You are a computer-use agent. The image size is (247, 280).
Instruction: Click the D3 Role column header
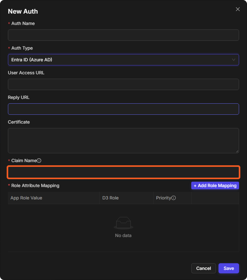tap(127, 198)
